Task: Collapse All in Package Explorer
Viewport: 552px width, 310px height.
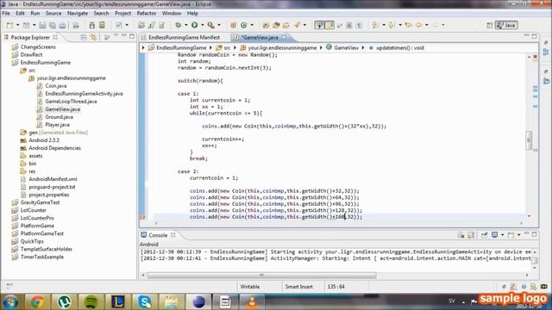Action: click(x=84, y=37)
